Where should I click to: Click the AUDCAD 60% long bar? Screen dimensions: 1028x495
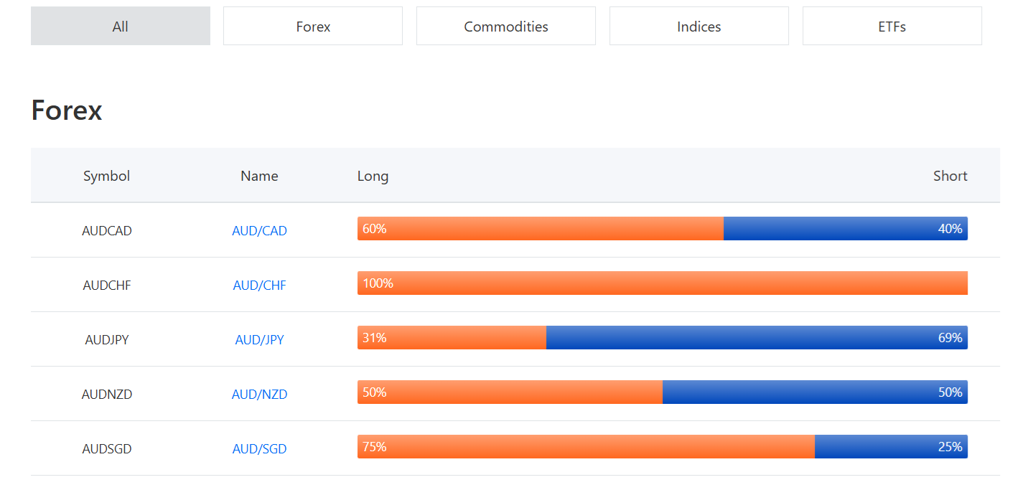[x=541, y=229]
